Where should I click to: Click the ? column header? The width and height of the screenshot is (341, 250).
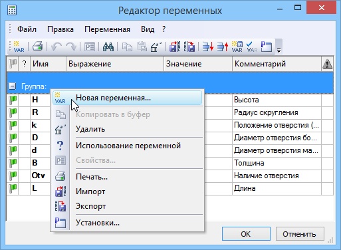tap(25, 64)
